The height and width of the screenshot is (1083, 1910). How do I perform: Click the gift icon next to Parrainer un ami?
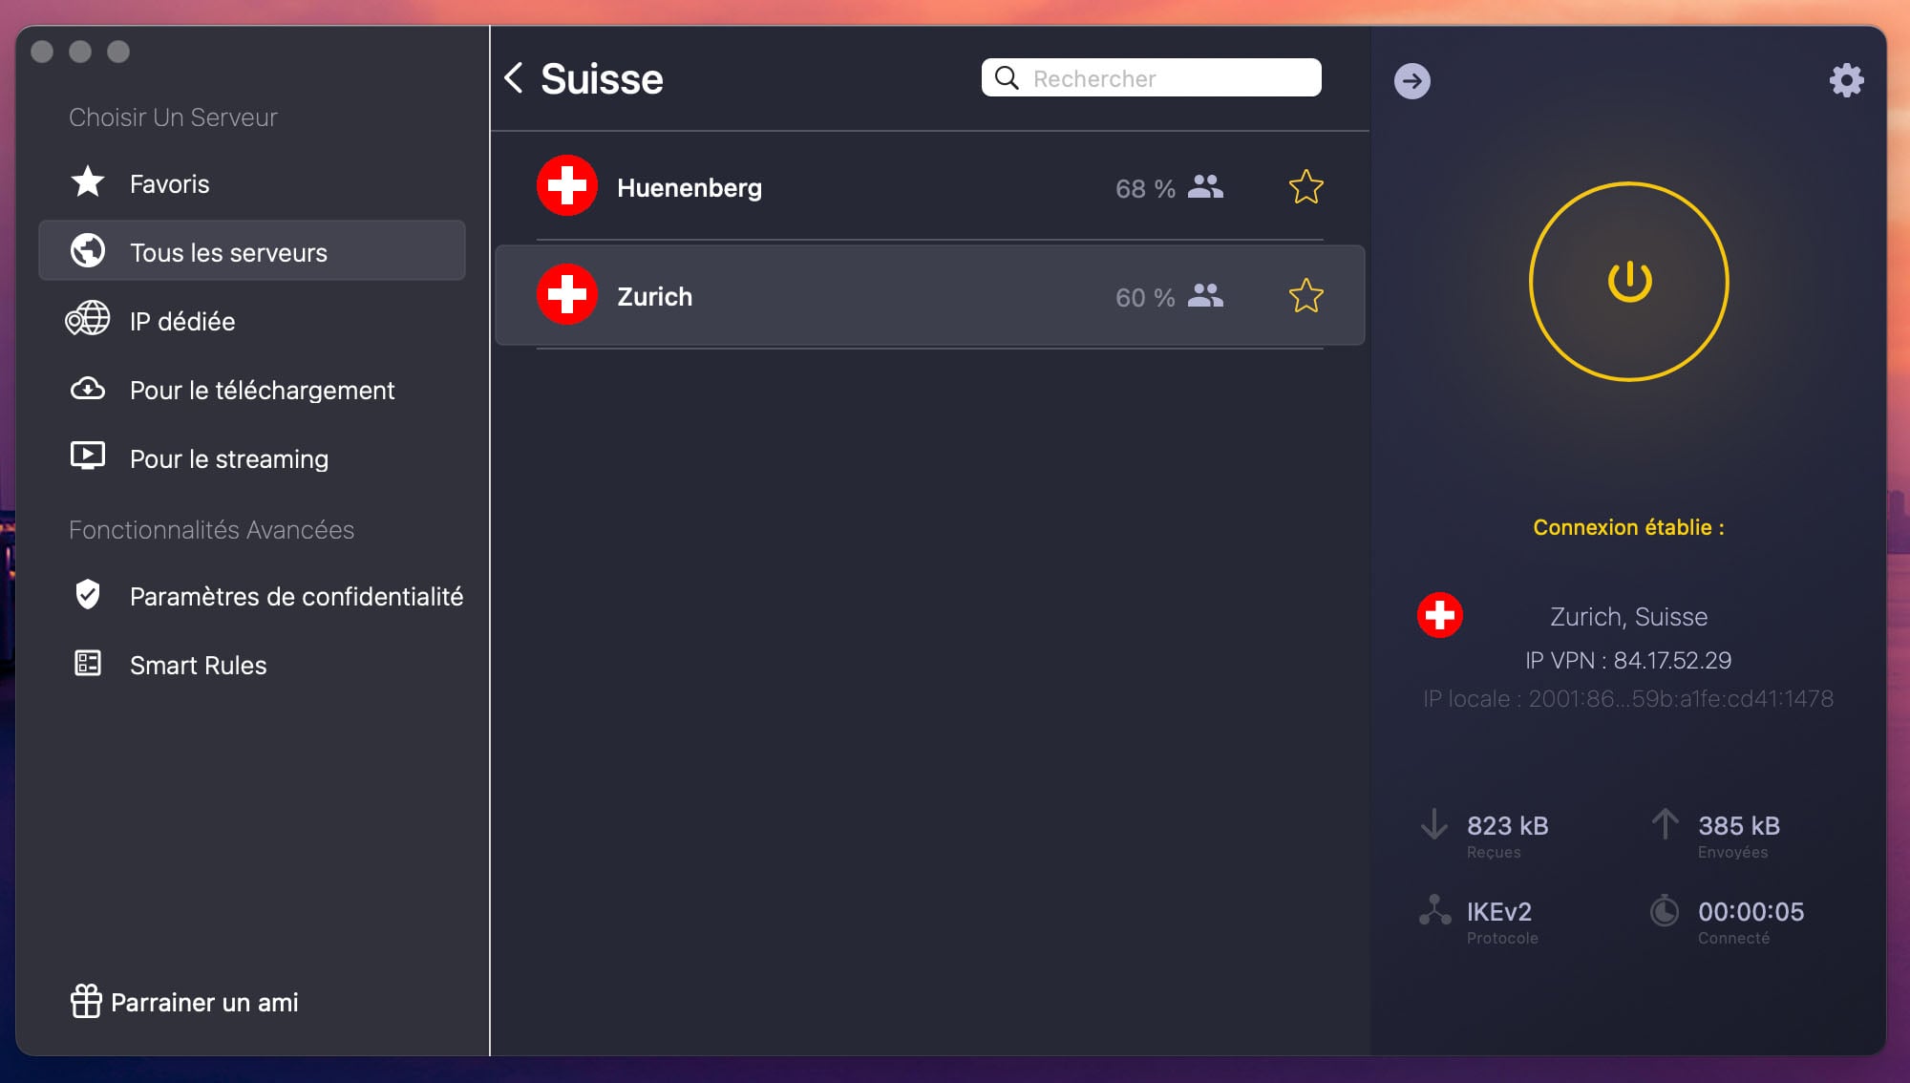pyautogui.click(x=87, y=1002)
